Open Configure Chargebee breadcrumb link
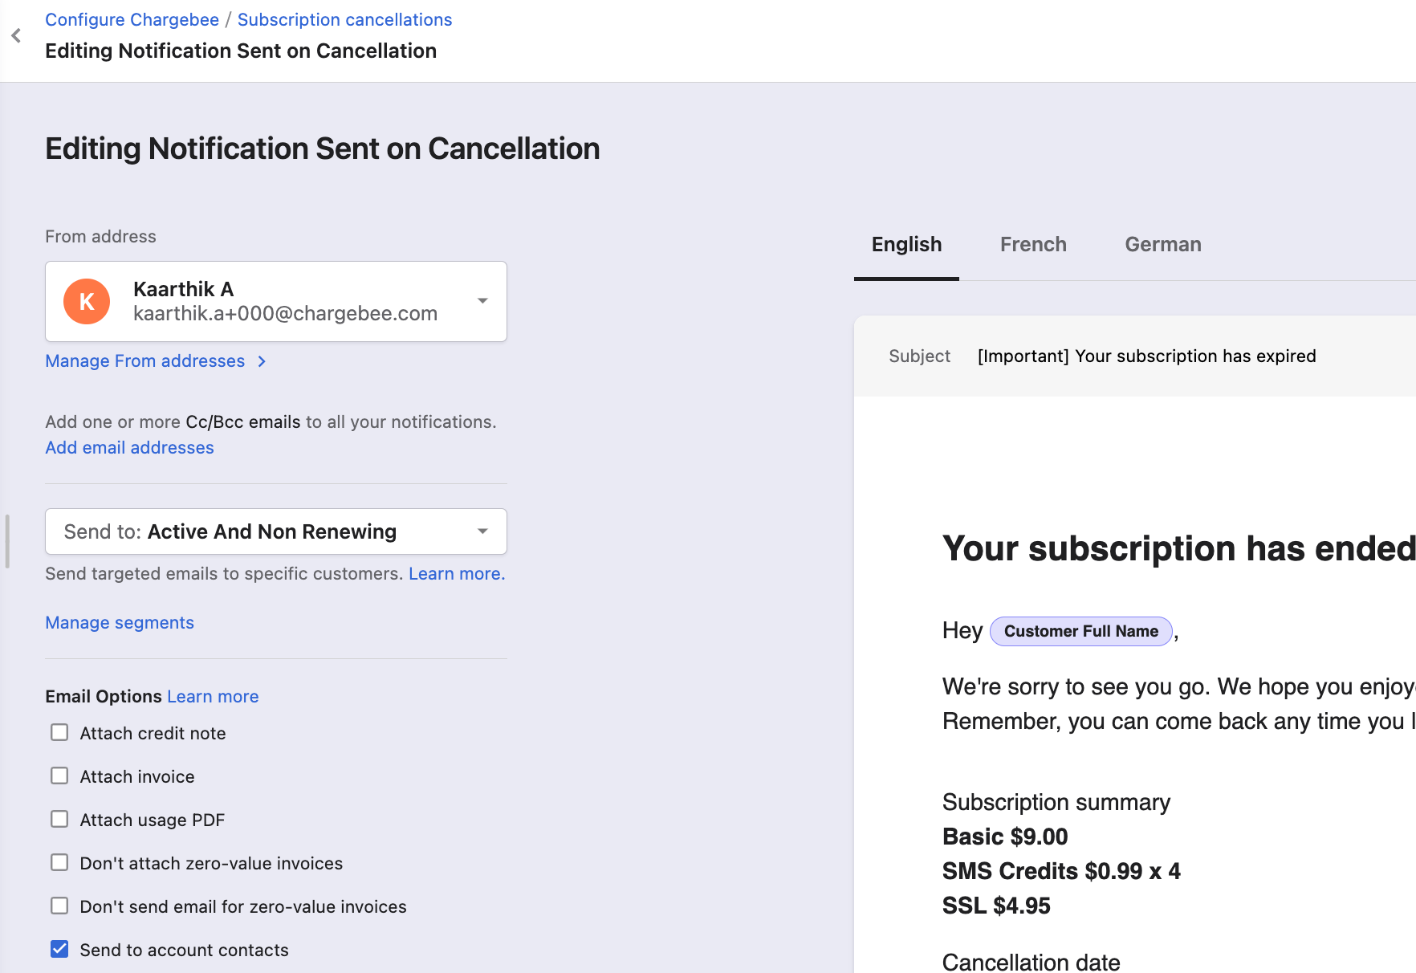 pyautogui.click(x=132, y=19)
